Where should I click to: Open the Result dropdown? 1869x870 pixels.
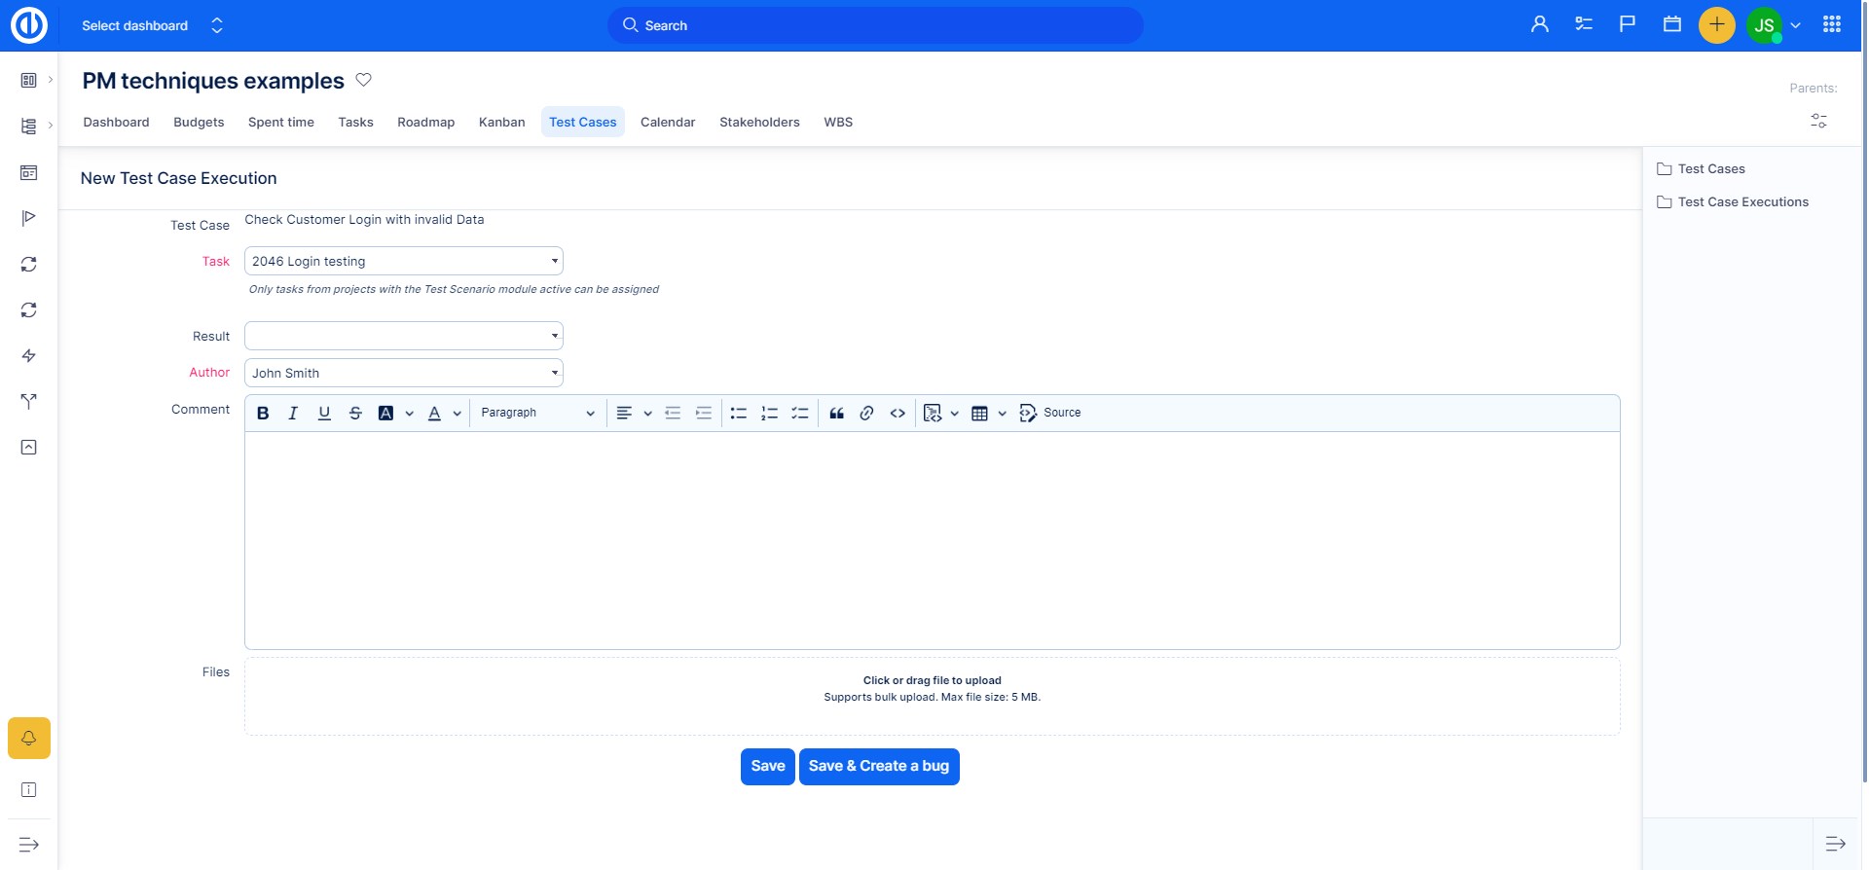(x=404, y=336)
